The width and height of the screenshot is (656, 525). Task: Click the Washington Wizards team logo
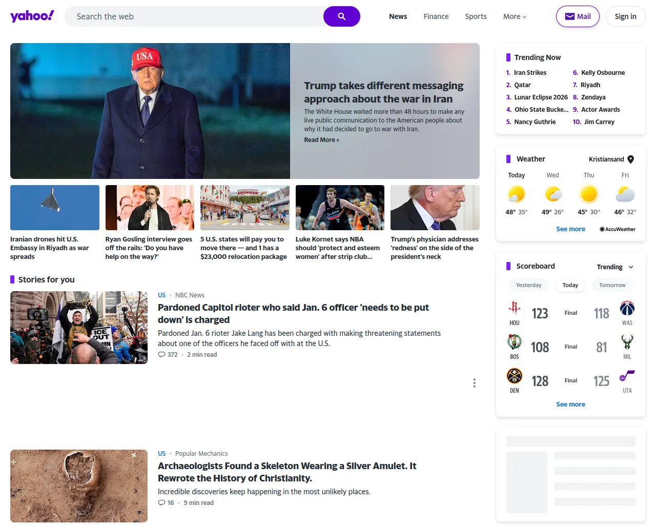point(627,308)
